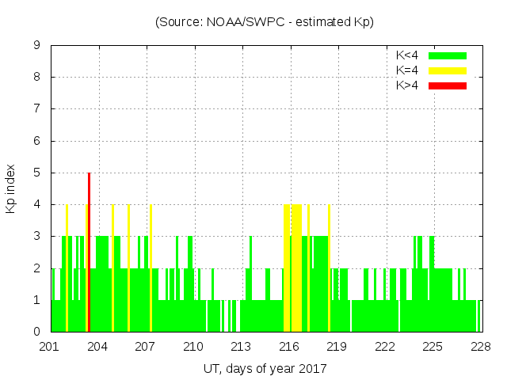Pick the 210 tick label on x-axis
This screenshot has width=507, height=380.
pos(194,347)
